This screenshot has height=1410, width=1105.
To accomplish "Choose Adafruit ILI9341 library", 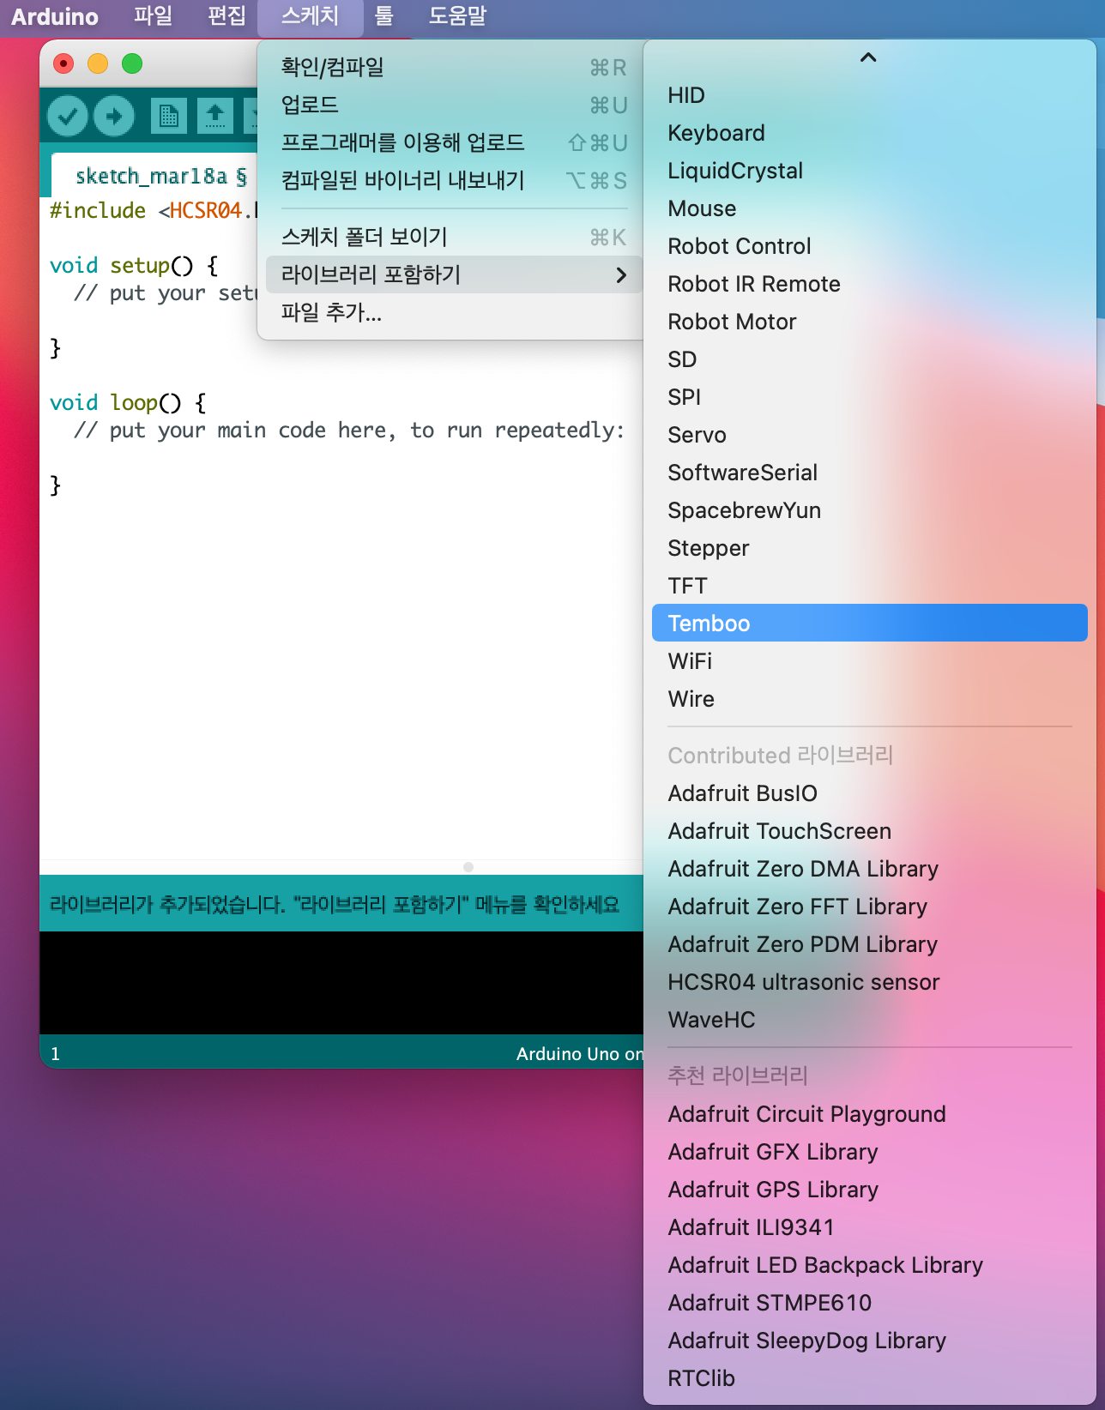I will [x=870, y=1227].
